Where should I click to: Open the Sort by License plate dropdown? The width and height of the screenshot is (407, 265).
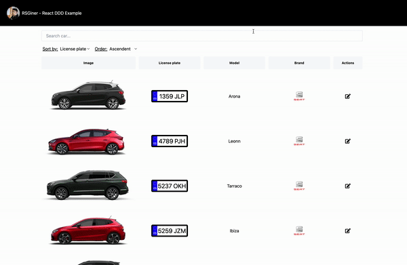(75, 49)
